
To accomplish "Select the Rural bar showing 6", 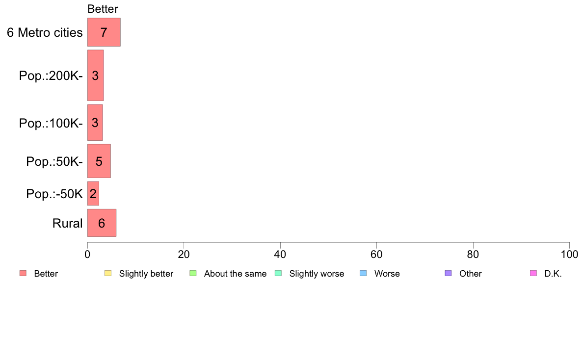I will [102, 223].
